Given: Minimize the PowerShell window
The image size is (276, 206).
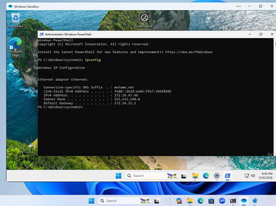Looking at the screenshot, I should coord(250,34).
